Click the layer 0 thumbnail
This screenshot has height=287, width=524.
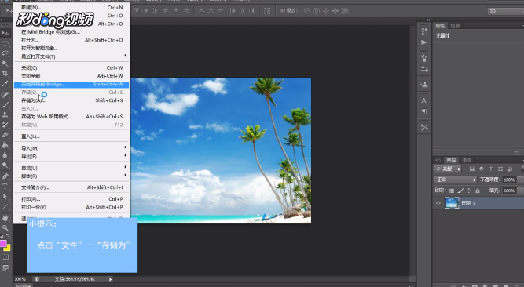pos(452,203)
